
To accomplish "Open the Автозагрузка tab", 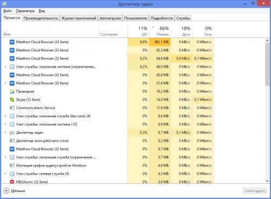I will tap(110, 18).
